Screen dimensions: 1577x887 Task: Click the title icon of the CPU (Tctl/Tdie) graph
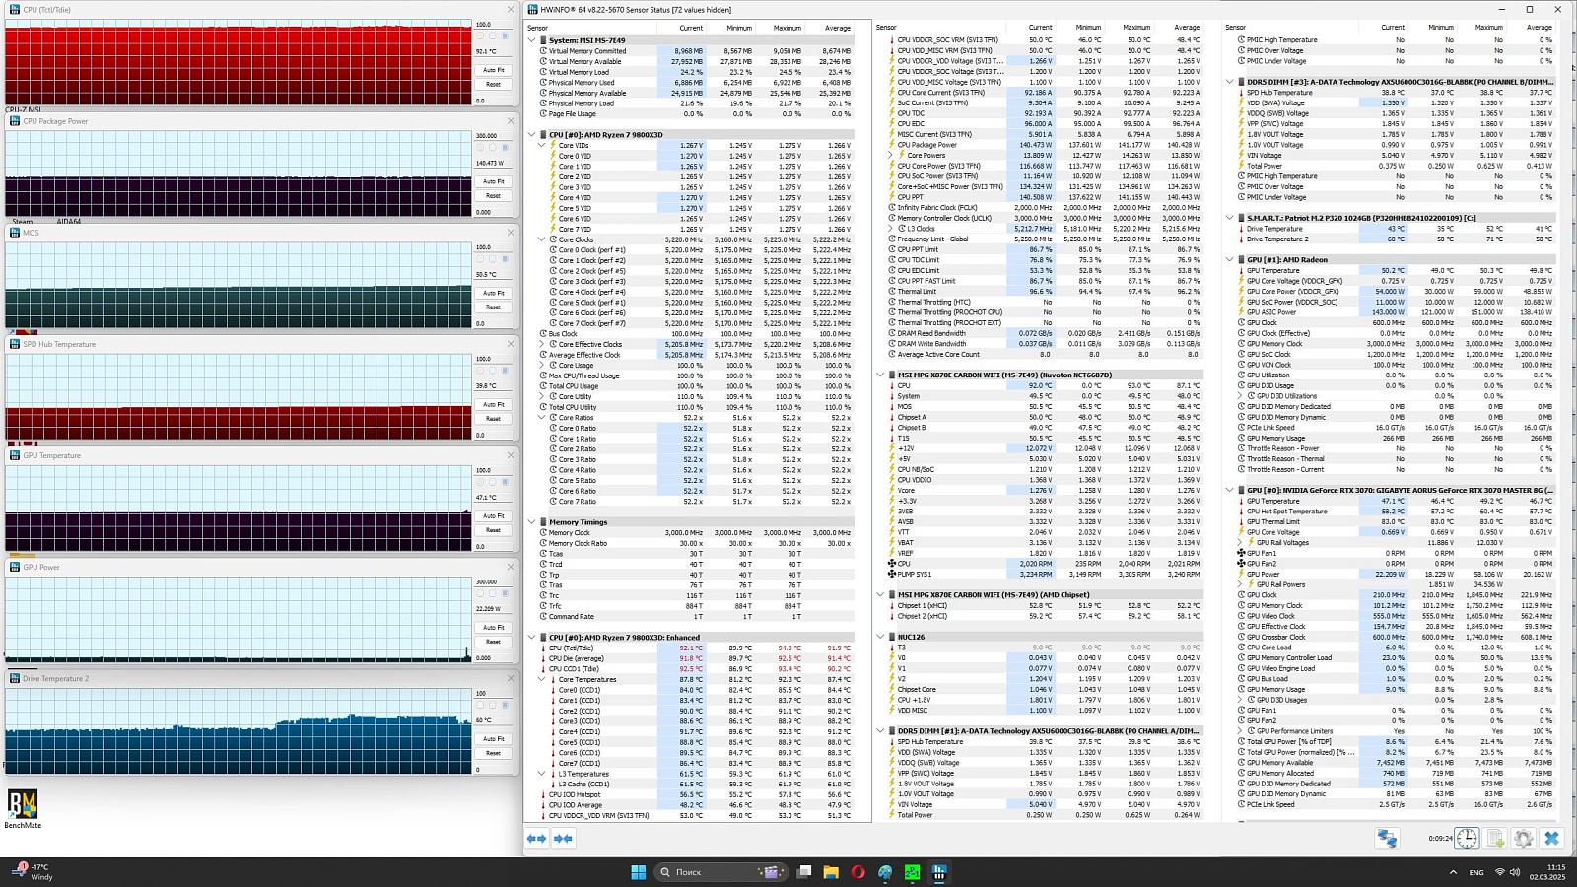click(15, 9)
